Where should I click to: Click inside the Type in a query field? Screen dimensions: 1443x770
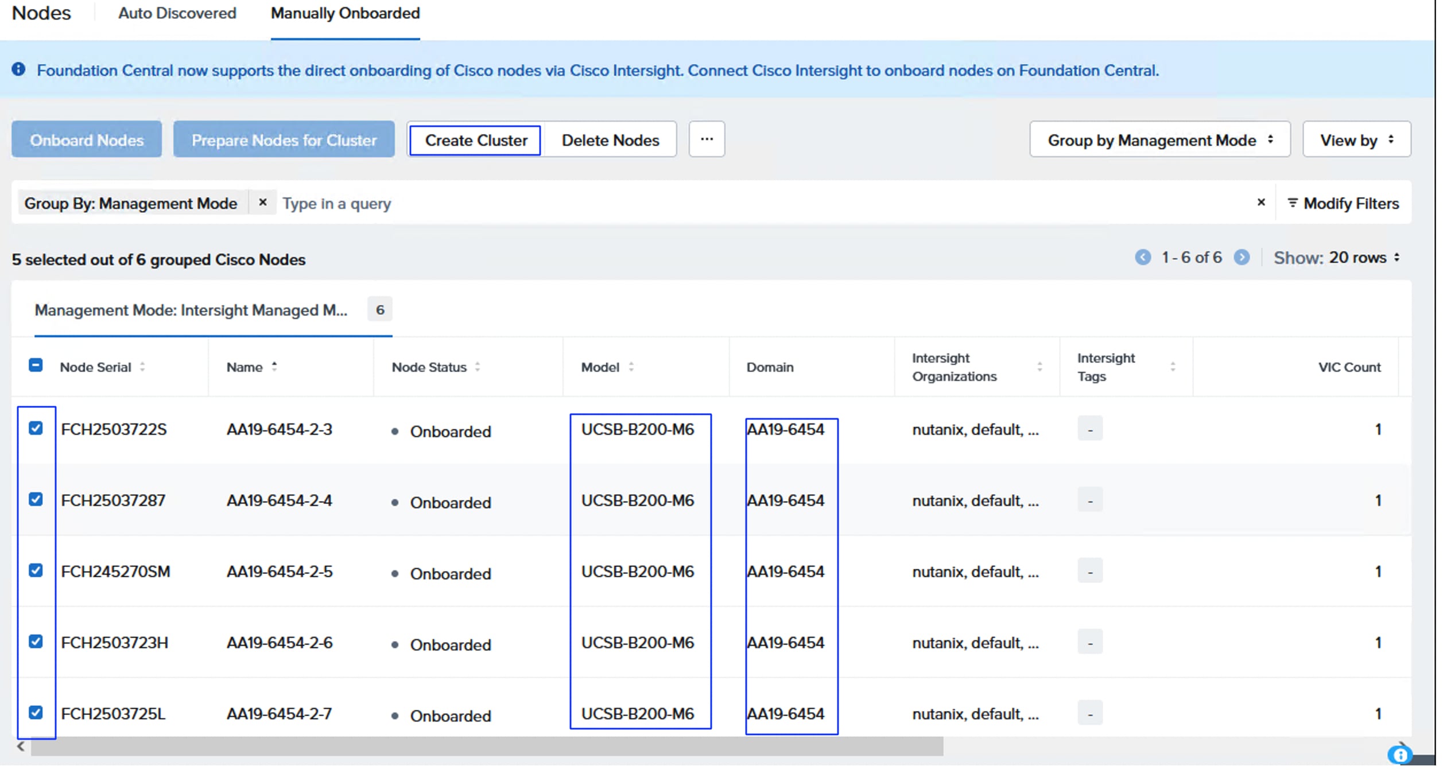tap(337, 203)
